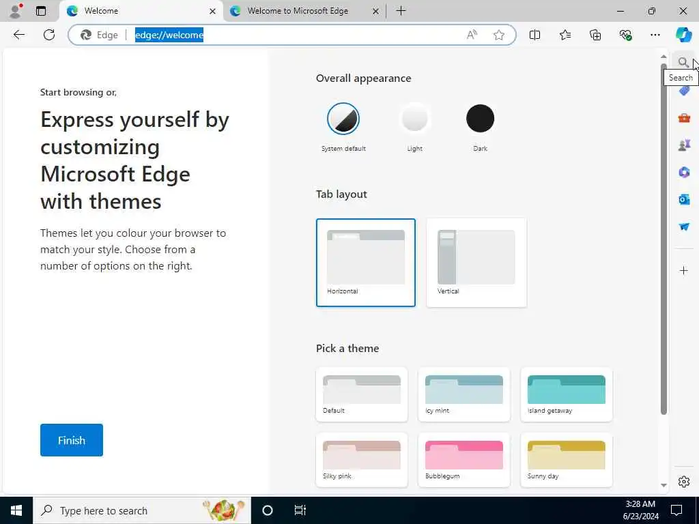
Task: Open the Windows Start menu
Action: point(16,510)
